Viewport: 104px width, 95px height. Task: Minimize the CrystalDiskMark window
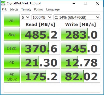pyautogui.click(x=74, y=3)
